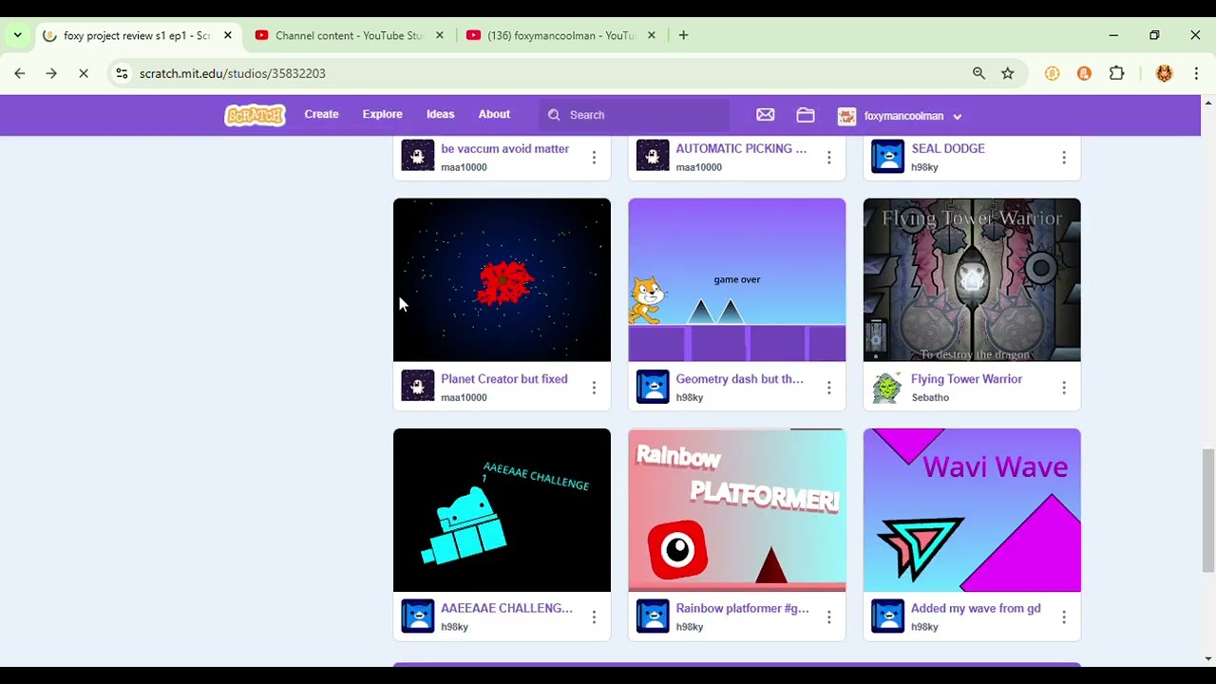Open the Create menu item

(x=321, y=114)
